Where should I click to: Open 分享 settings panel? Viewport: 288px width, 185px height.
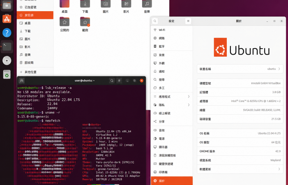point(172,122)
